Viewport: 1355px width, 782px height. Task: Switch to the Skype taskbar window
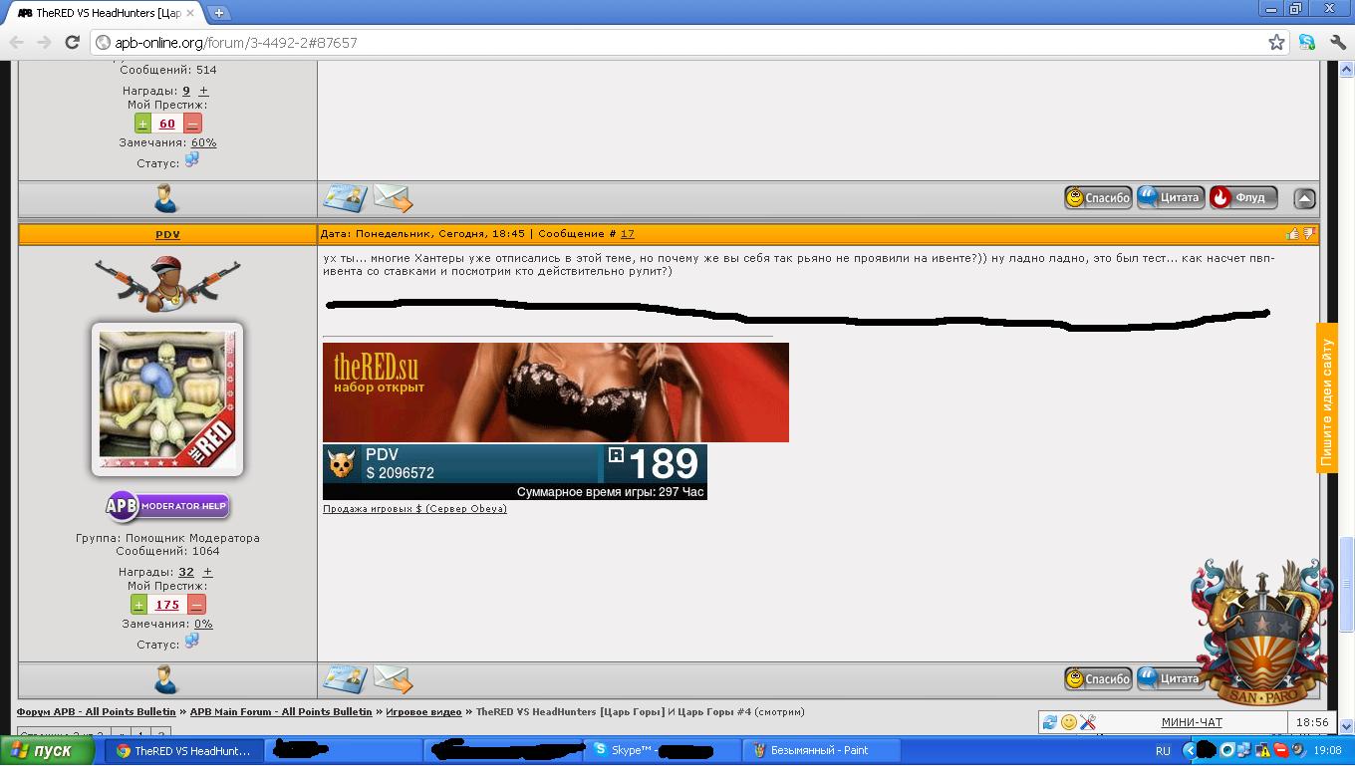[x=662, y=750]
